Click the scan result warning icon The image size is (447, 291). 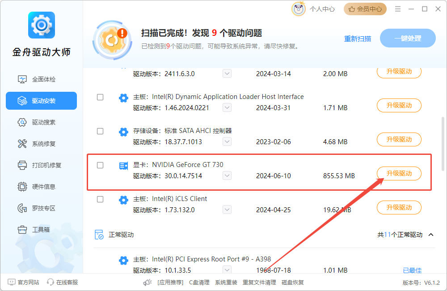113,40
